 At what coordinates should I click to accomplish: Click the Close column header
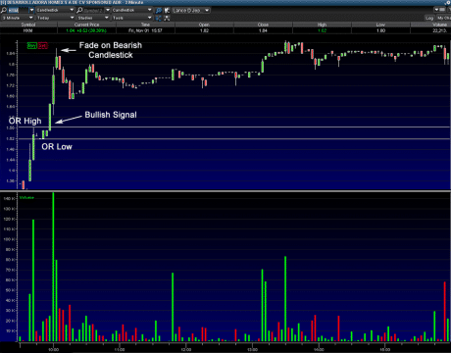pyautogui.click(x=263, y=25)
